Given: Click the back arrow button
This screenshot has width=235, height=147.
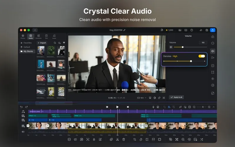Looking at the screenshot, I should tap(35, 30).
